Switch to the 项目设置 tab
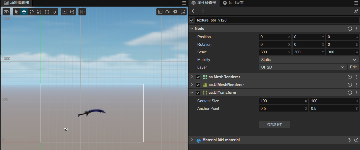Viewport: 360px width, 150px height. tap(233, 3)
